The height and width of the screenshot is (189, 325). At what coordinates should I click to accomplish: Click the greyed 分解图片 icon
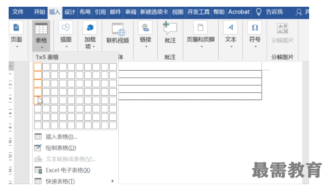[x=282, y=28]
